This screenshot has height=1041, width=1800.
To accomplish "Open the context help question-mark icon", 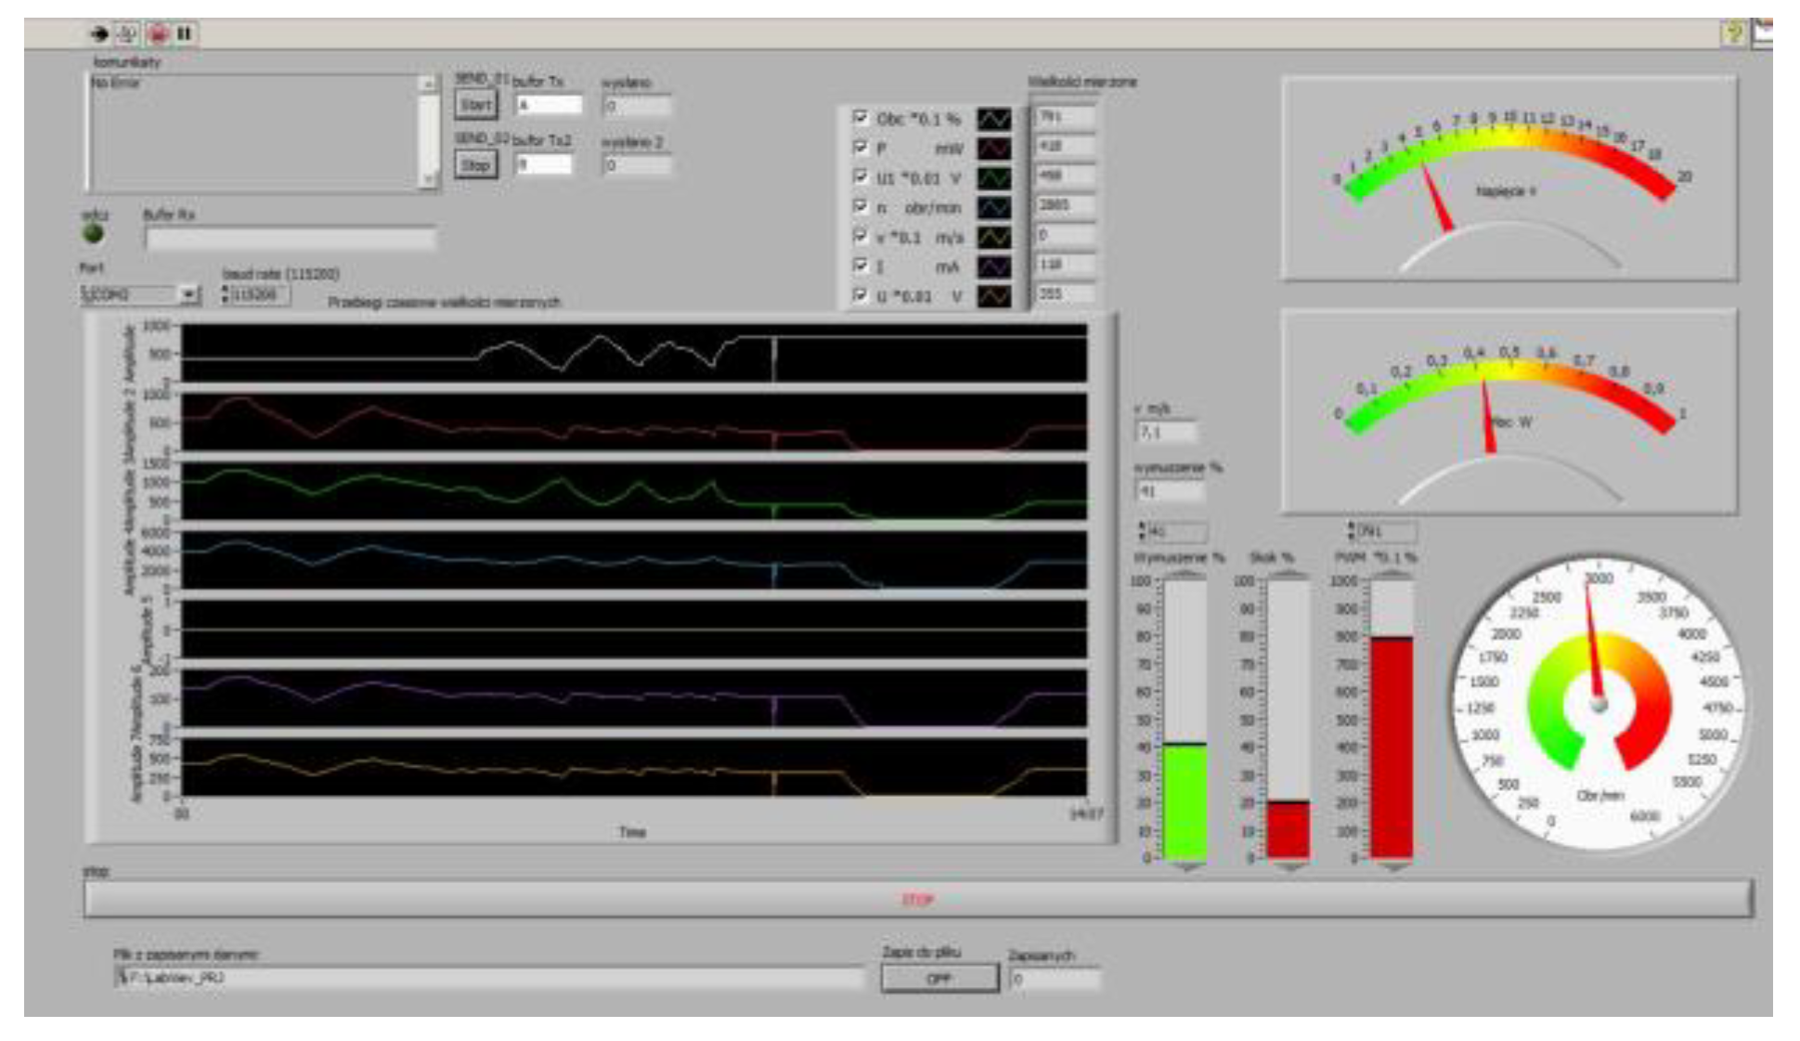I will click(1733, 33).
